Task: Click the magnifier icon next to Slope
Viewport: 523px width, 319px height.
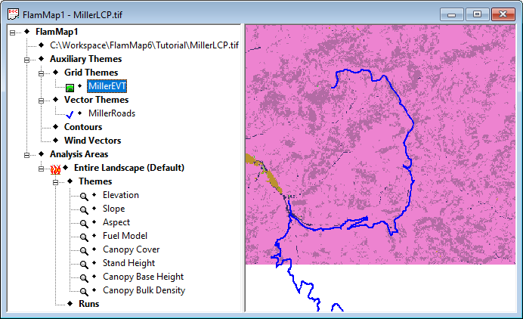Action: pyautogui.click(x=84, y=210)
